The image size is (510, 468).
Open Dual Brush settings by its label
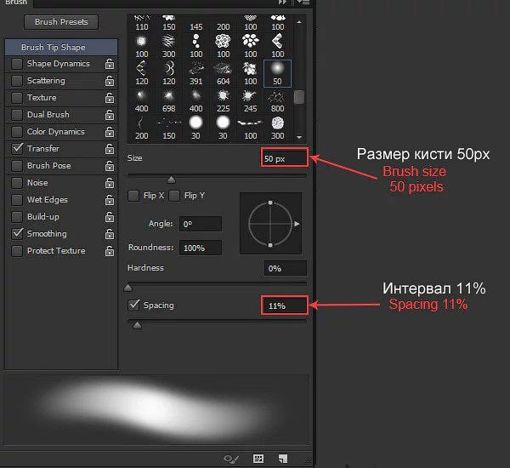(x=48, y=115)
